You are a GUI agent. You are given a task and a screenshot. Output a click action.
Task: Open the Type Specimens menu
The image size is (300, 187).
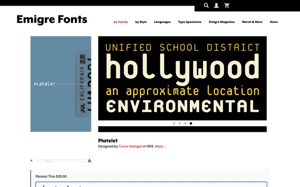coord(190,22)
